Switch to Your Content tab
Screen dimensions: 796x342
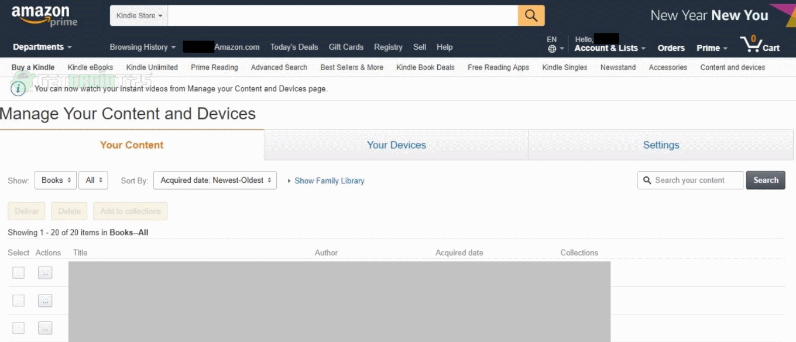[x=132, y=145]
